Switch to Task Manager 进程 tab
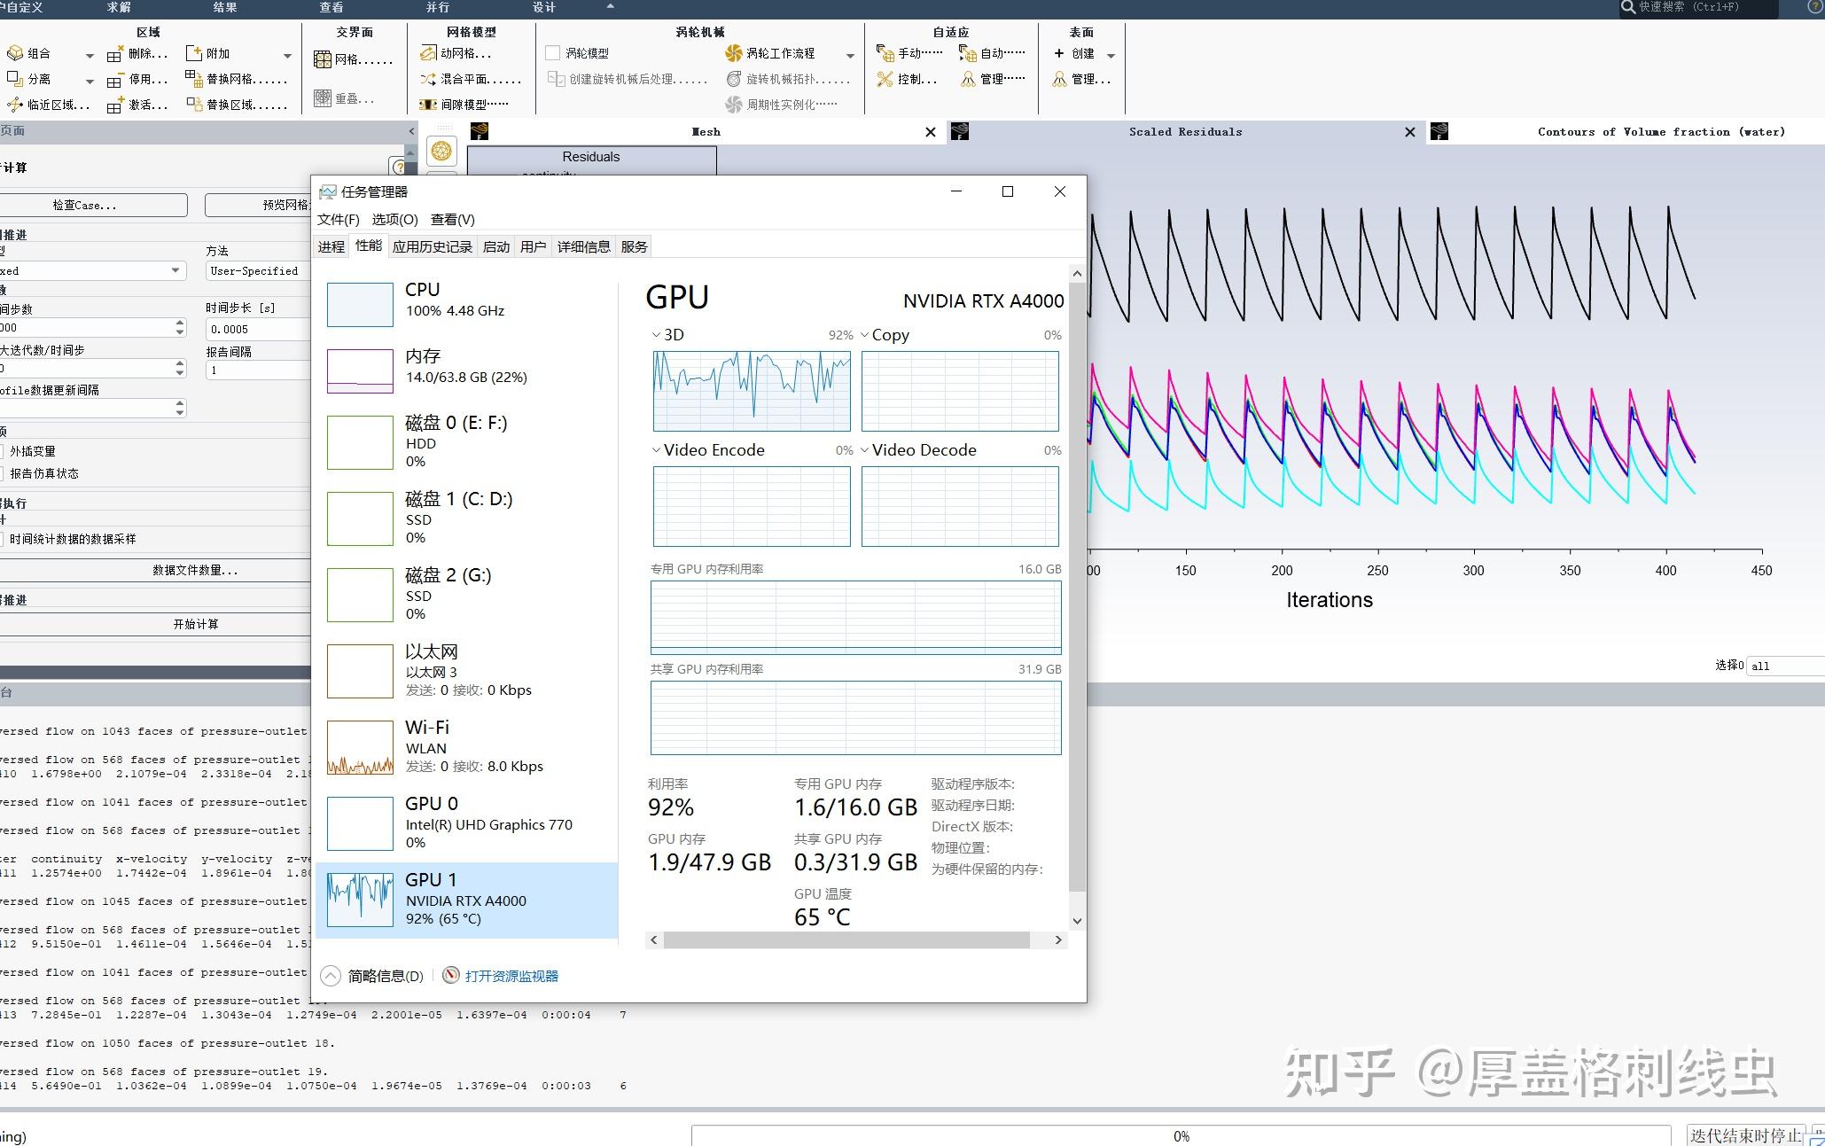This screenshot has width=1825, height=1146. [331, 246]
